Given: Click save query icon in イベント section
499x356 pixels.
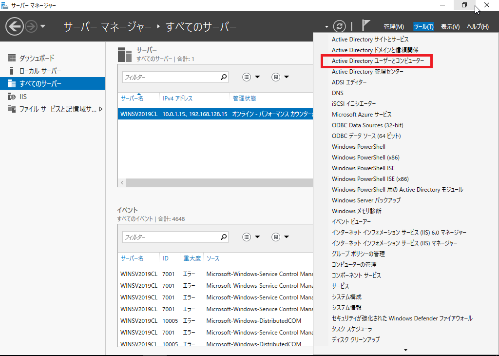Looking at the screenshot, I should pyautogui.click(x=276, y=237).
